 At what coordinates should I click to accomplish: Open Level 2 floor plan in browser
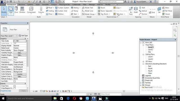[x=150, y=50]
